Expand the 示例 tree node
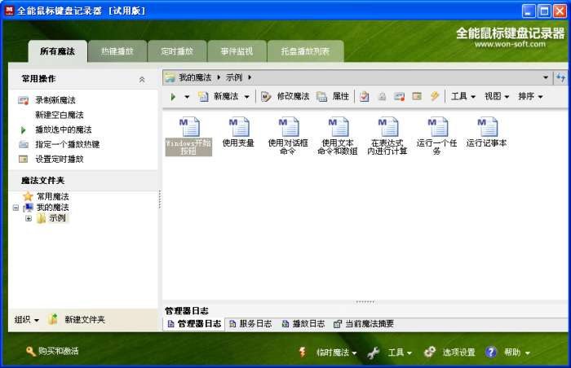The height and width of the screenshot is (368, 571). point(29,218)
